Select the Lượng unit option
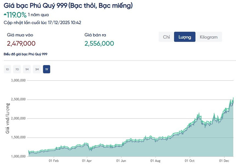This screenshot has width=236, height=166. pos(185,37)
